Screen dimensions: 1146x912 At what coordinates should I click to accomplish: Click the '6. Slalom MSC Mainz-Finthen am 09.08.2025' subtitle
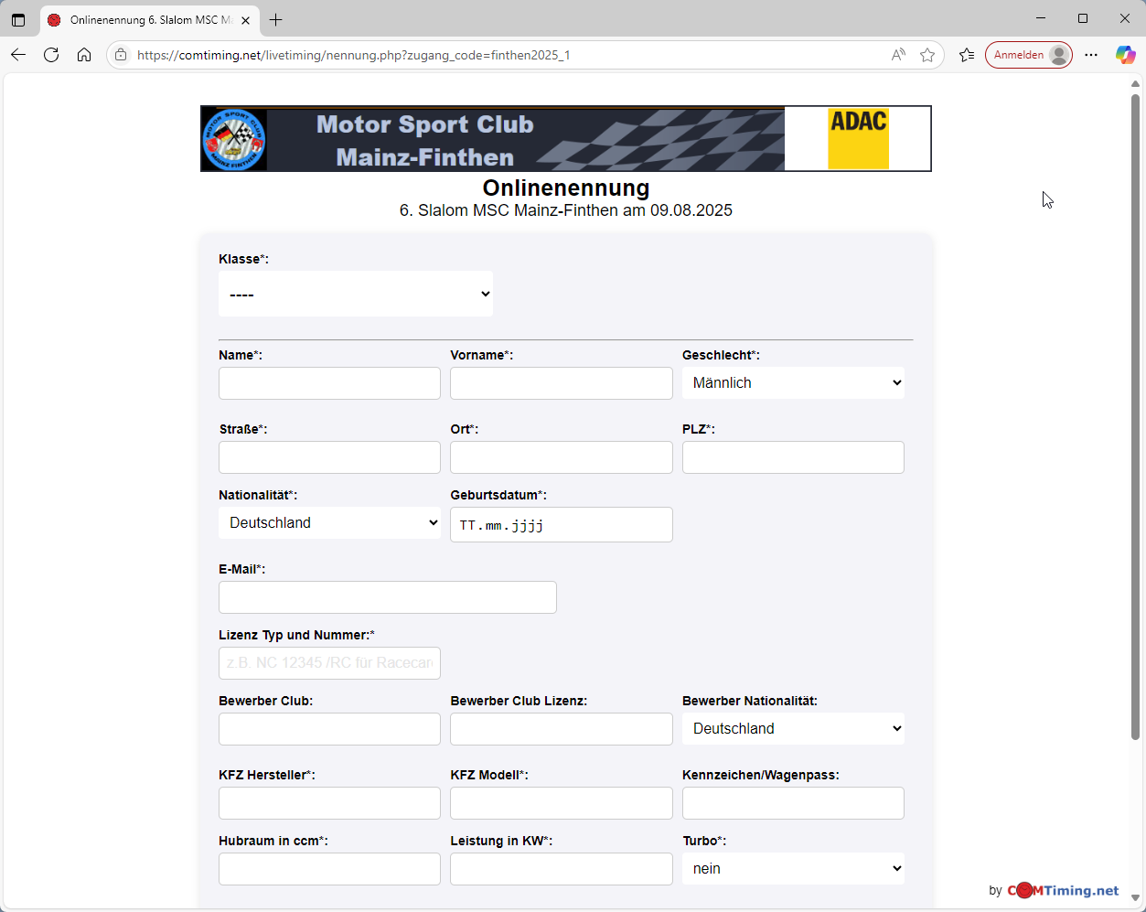(x=566, y=210)
